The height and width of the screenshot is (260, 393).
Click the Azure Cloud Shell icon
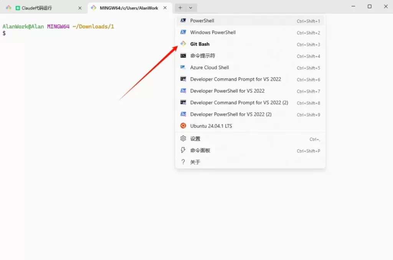pos(183,67)
